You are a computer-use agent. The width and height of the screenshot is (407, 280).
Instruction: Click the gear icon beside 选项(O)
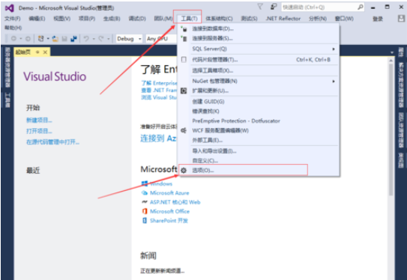pos(184,171)
